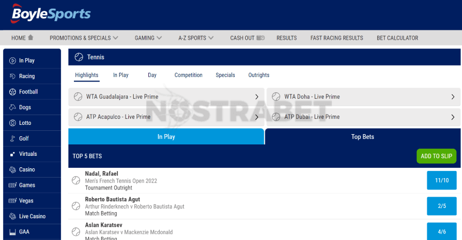Click the Golf icon in sidebar
Screen dimensions: 462x240
click(x=13, y=138)
